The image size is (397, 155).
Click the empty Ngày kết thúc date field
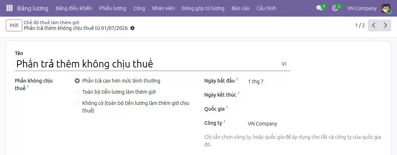(314, 95)
